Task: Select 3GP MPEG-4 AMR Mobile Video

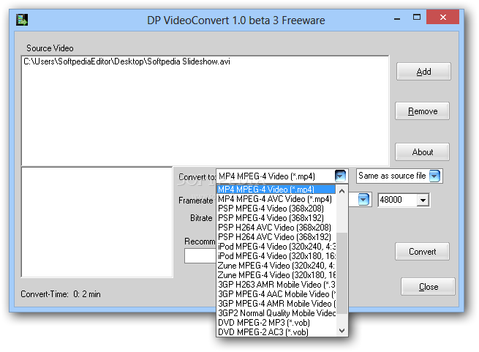Action: tap(276, 304)
